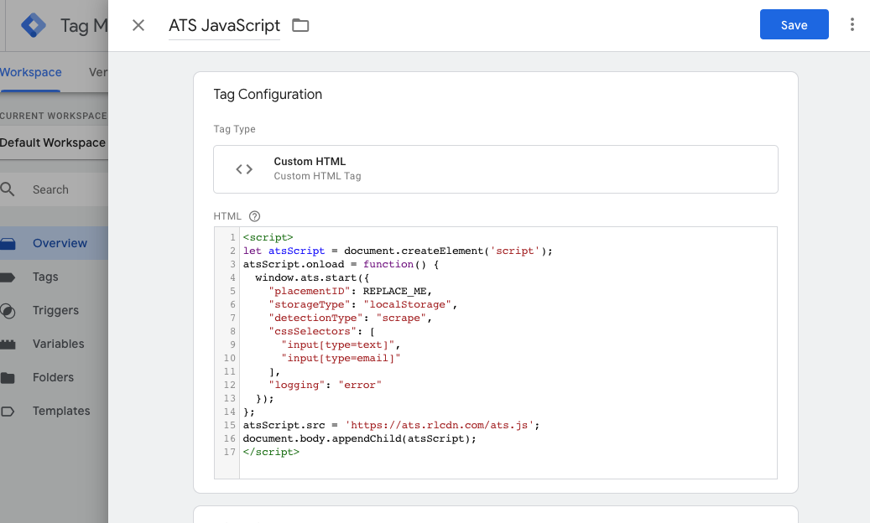
Task: Click the "localStorage" value in code
Action: pyautogui.click(x=408, y=305)
